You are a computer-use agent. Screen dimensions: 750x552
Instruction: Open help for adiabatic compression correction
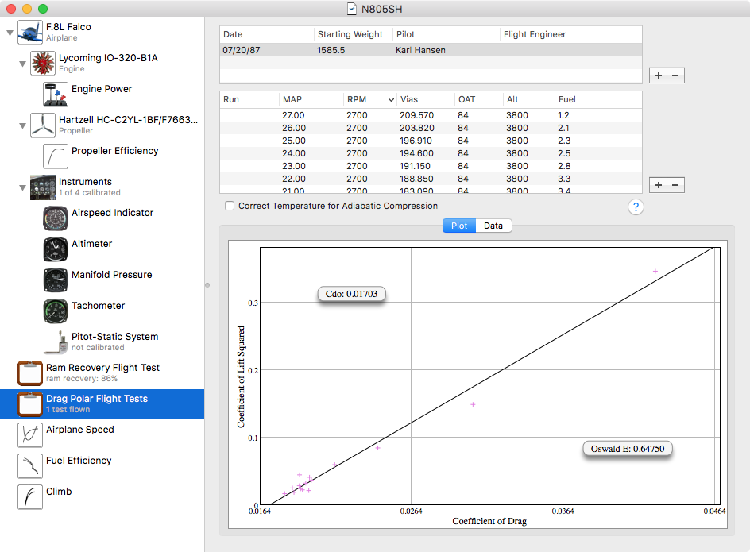coord(636,207)
